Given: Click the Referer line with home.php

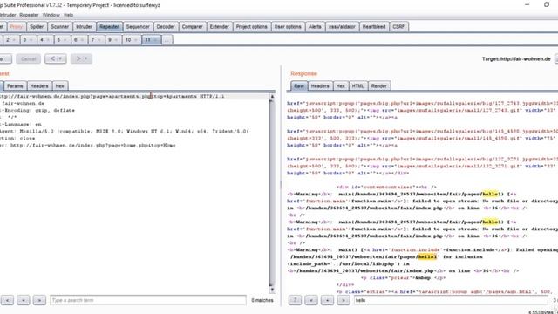Looking at the screenshot, I should (87, 146).
